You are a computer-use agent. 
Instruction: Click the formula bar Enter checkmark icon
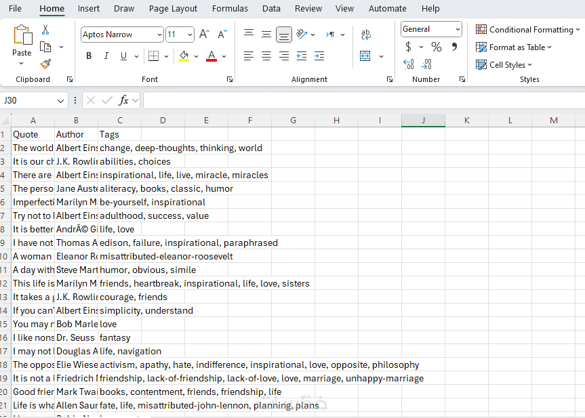click(x=107, y=100)
